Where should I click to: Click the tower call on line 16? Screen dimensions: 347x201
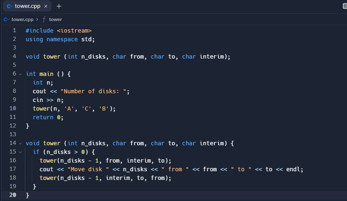coord(106,161)
